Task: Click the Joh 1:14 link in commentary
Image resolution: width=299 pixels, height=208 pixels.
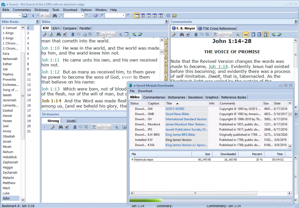Action: 218,67
